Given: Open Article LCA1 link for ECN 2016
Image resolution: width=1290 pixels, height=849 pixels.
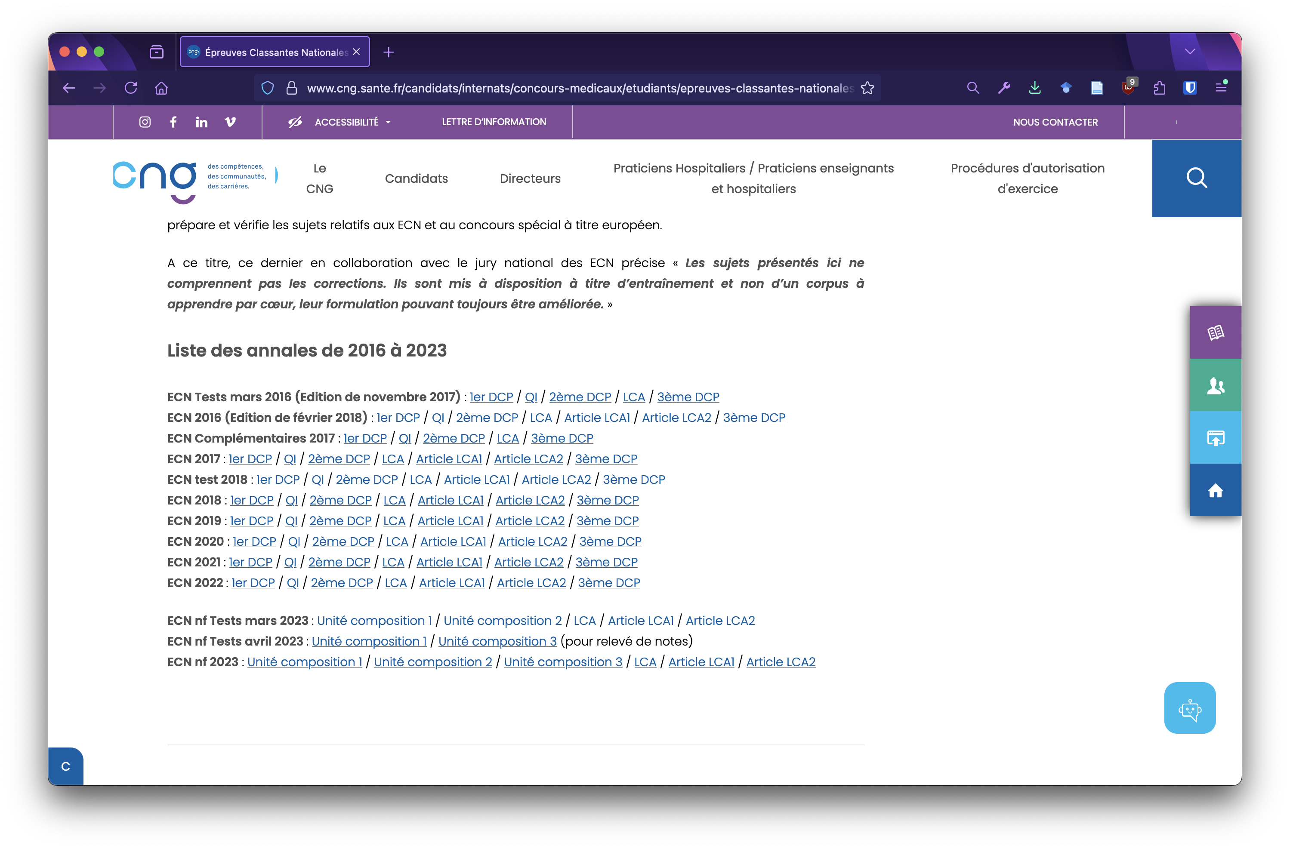Looking at the screenshot, I should 597,418.
